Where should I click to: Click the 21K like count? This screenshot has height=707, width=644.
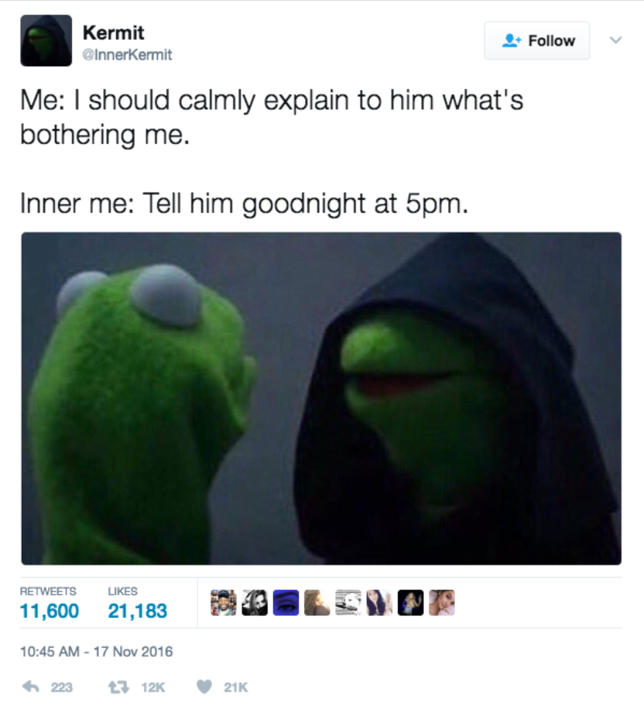[x=236, y=687]
